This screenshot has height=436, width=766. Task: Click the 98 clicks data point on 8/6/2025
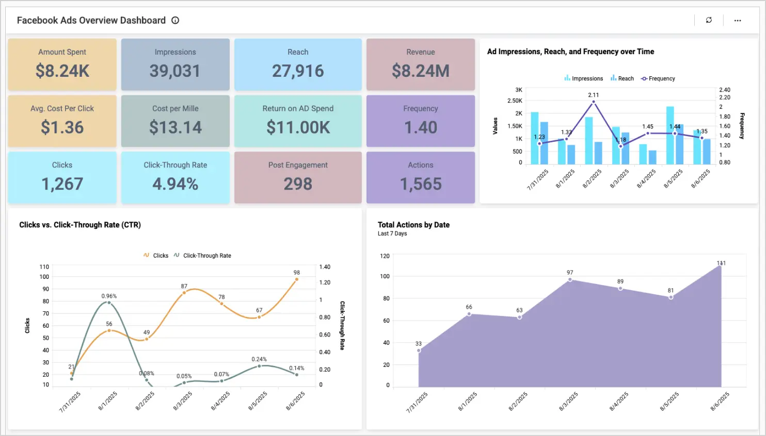[297, 279]
